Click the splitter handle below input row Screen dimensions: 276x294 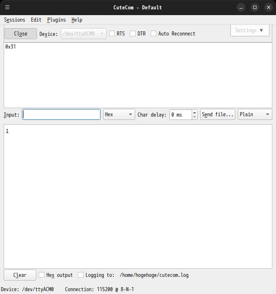[x=138, y=122]
